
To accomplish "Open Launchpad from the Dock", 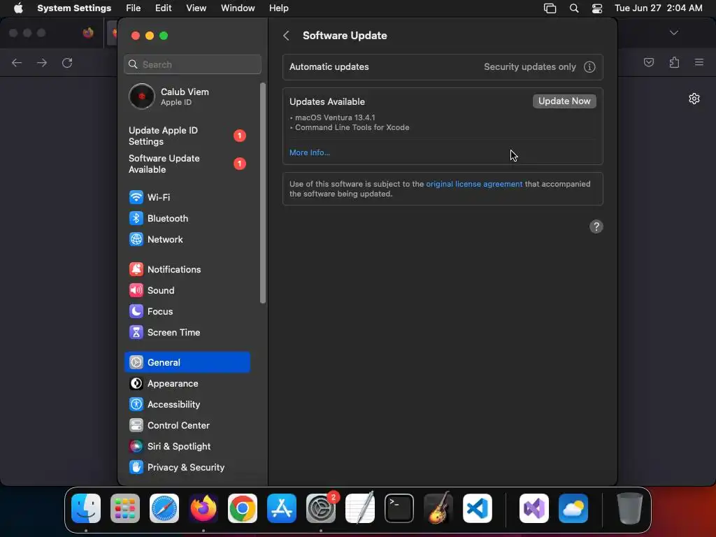I will [125, 508].
